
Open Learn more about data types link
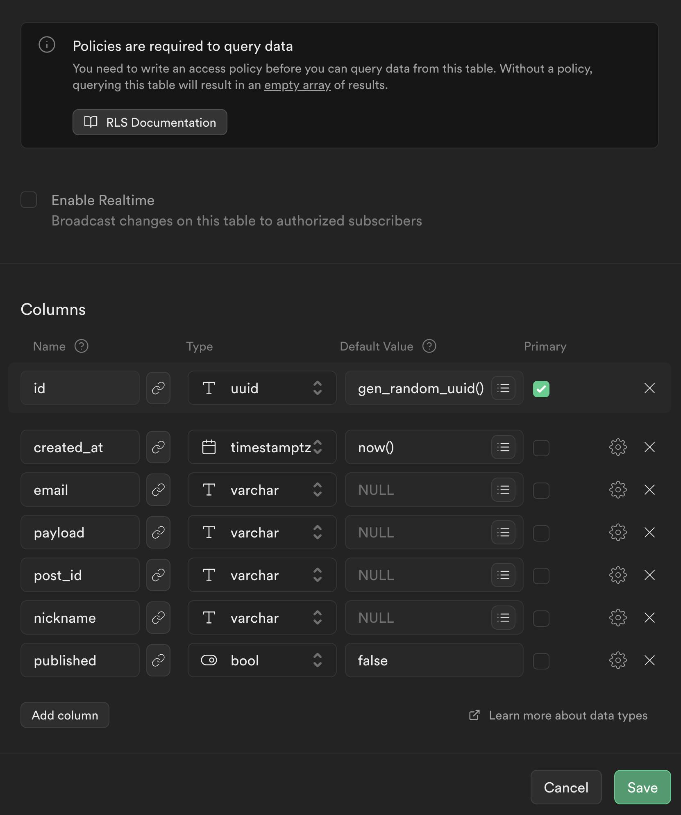567,715
